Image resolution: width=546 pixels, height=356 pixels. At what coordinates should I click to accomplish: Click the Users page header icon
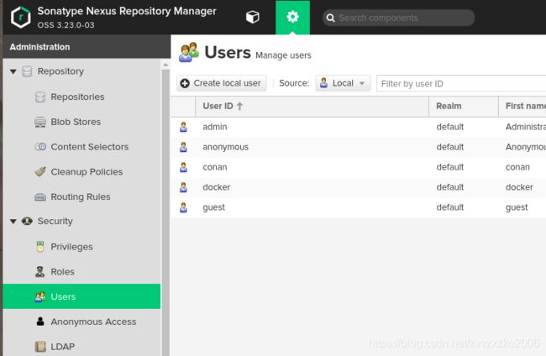point(189,52)
